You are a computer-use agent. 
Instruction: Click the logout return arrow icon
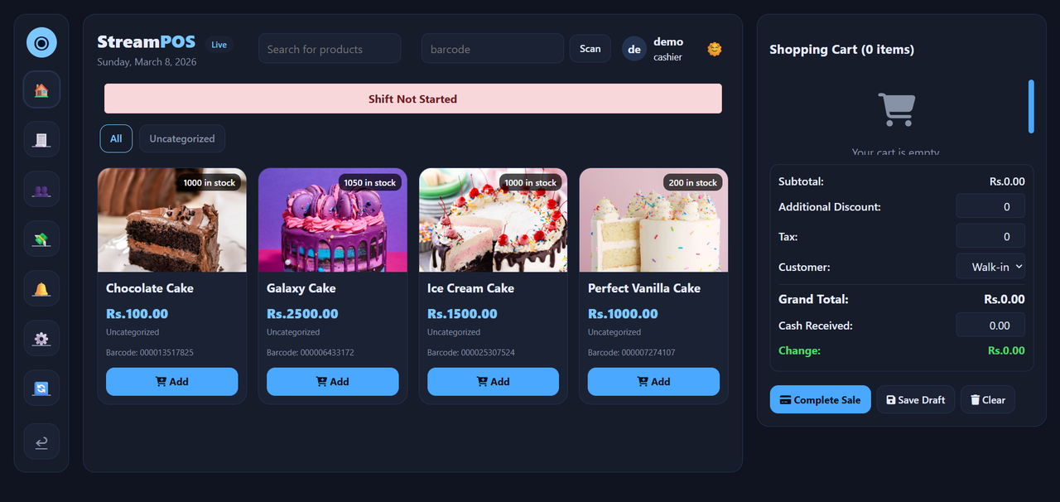coord(41,442)
